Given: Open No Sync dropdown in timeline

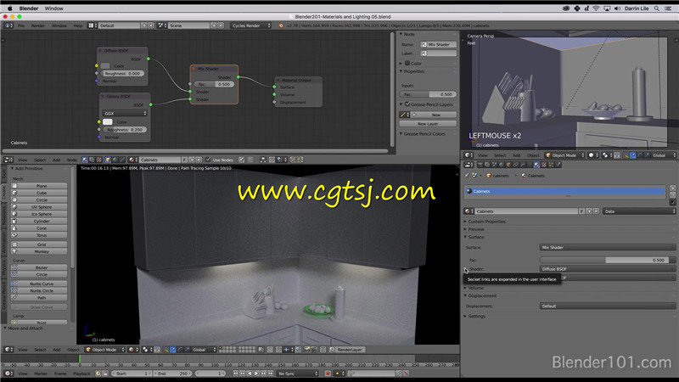Looking at the screenshot, I should [x=298, y=374].
